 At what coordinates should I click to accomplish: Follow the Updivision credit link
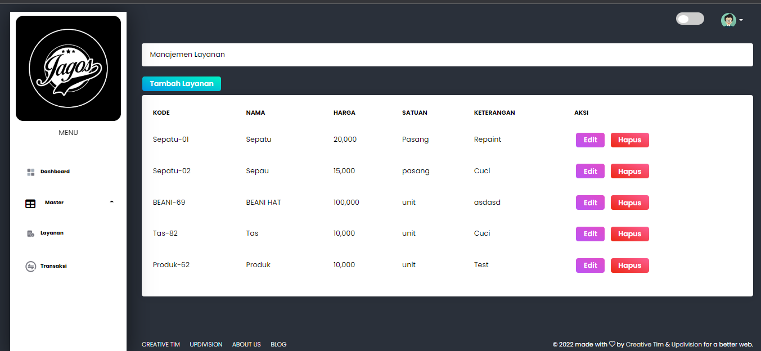[686, 344]
